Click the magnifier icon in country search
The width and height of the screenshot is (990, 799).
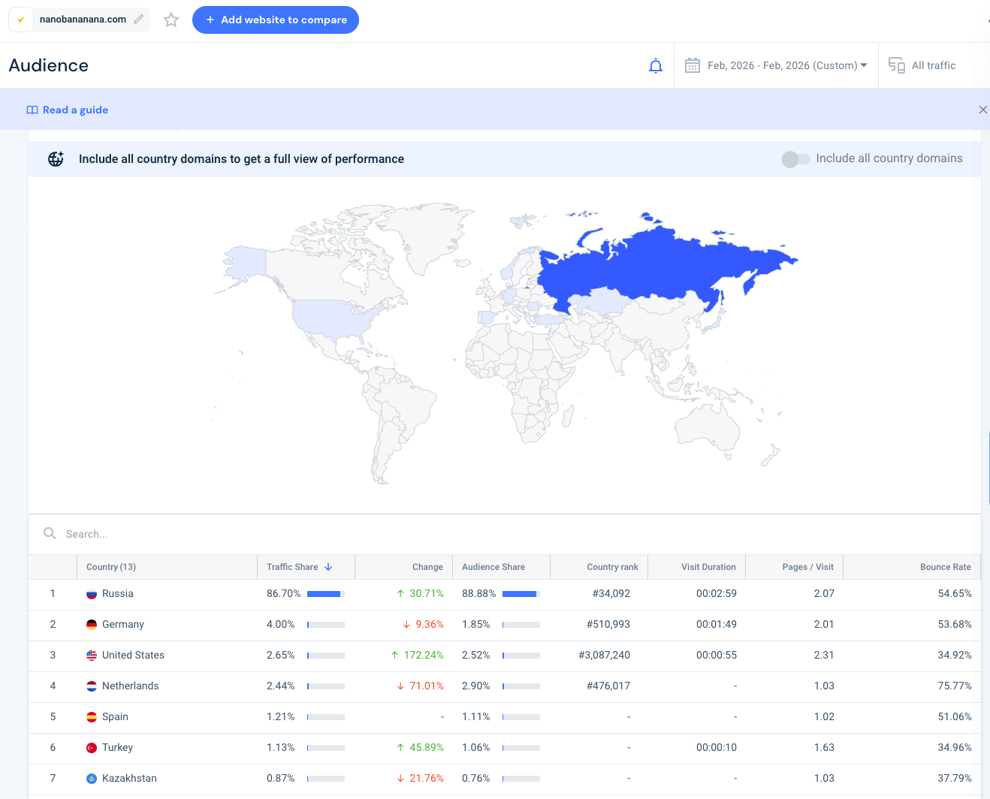50,534
